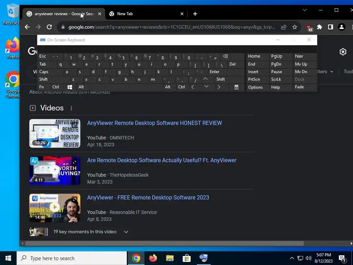Click the up arrow key on keyboard
The width and height of the screenshot is (353, 265).
pyautogui.click(x=205, y=79)
